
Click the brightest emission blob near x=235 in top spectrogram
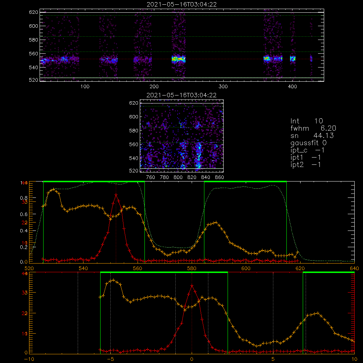pyautogui.click(x=179, y=59)
